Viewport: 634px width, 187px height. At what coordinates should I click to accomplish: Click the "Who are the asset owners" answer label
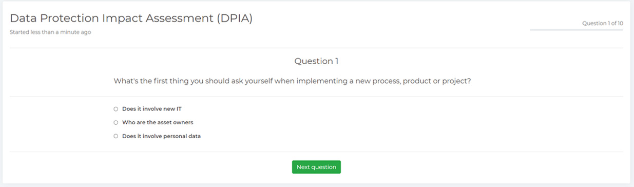tap(158, 123)
